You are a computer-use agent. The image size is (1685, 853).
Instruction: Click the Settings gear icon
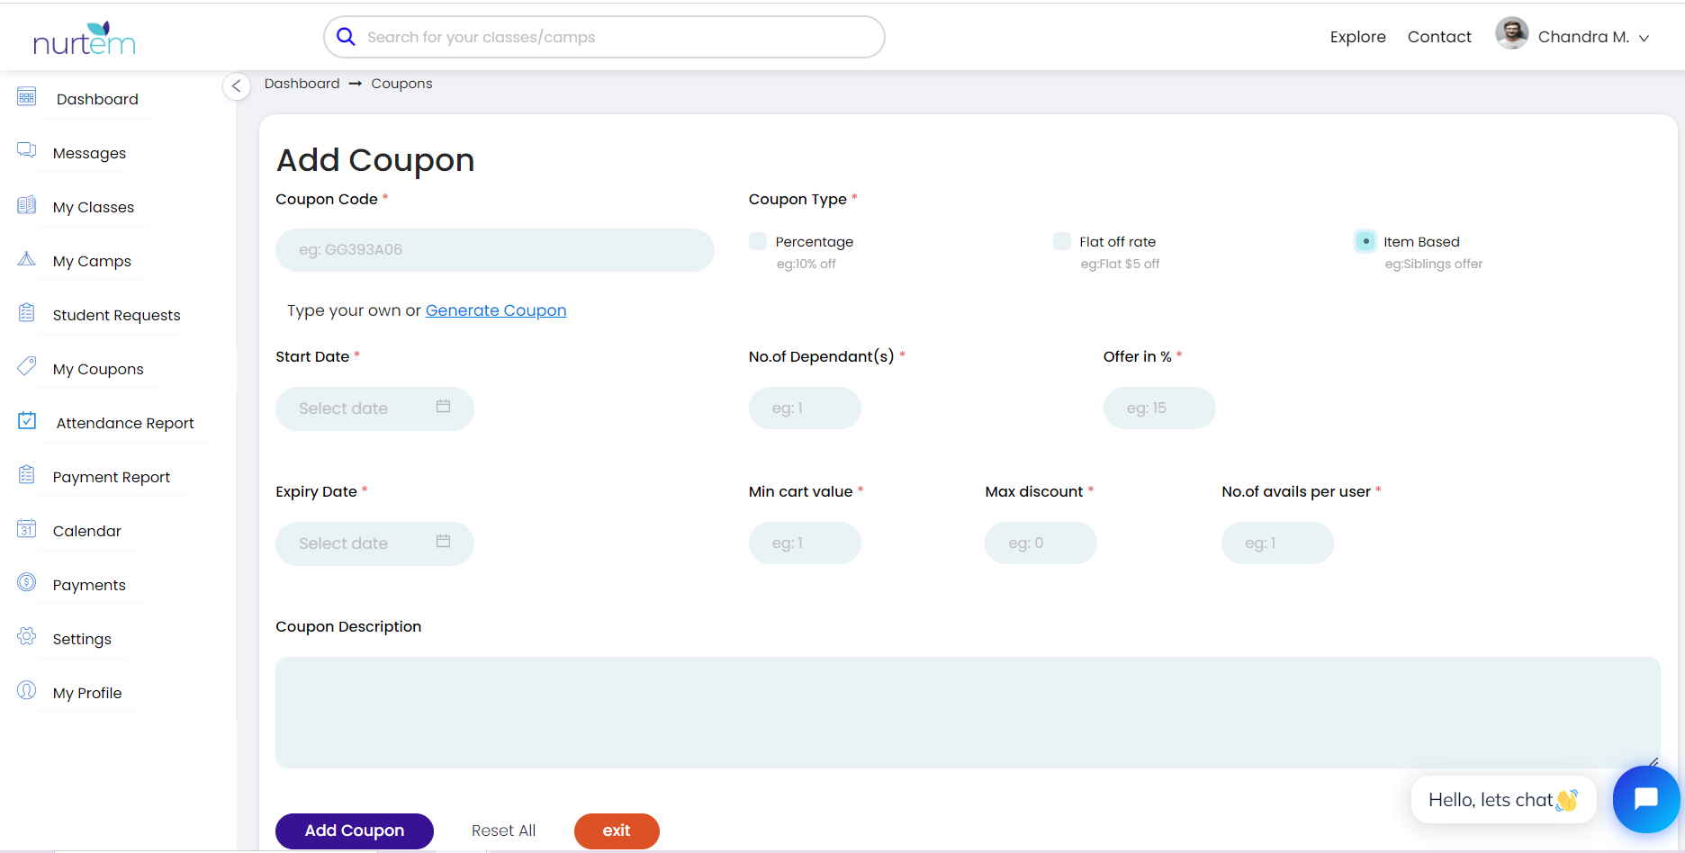coord(27,636)
